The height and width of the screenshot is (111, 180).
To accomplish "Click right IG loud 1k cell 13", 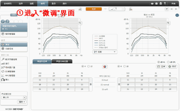I will (x=142, y=80).
